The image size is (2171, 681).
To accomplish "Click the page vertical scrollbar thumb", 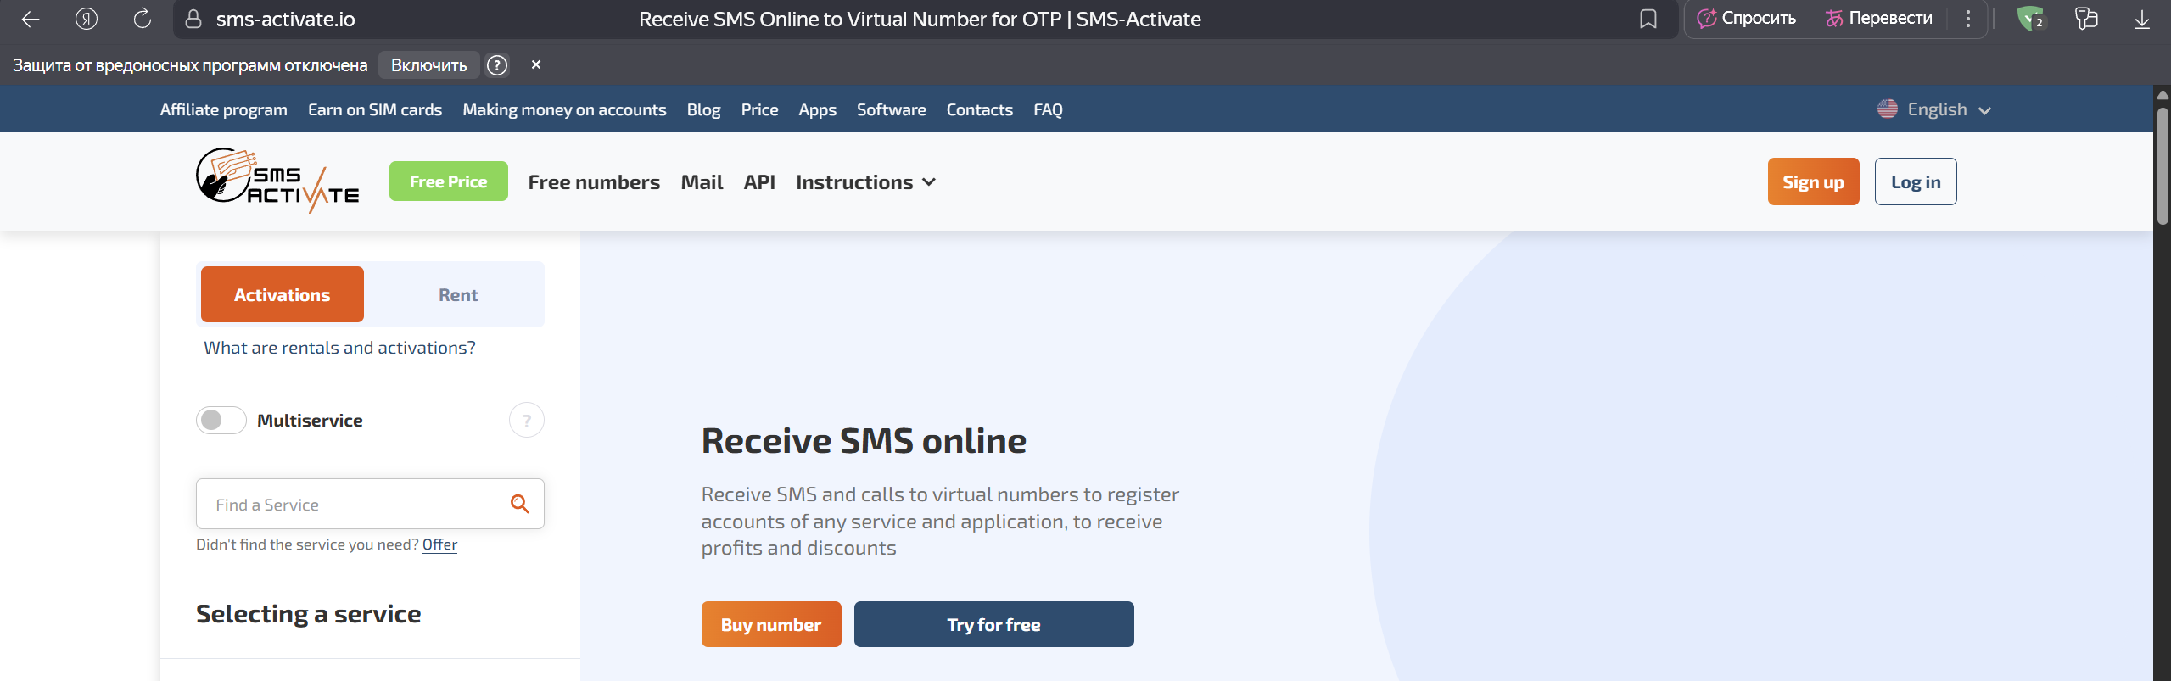I will (x=2163, y=165).
